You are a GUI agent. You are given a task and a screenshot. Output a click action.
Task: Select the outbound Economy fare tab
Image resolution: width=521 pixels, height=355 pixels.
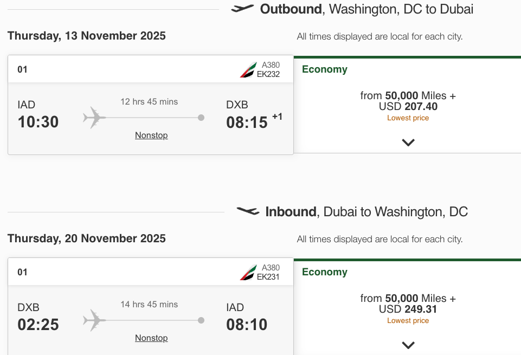click(325, 69)
